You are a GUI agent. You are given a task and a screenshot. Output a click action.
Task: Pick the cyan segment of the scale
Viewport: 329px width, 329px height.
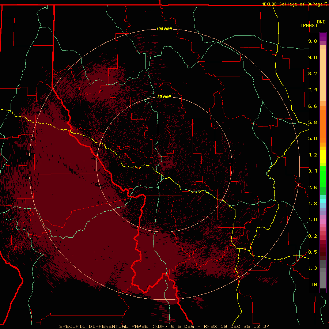[x=323, y=201]
